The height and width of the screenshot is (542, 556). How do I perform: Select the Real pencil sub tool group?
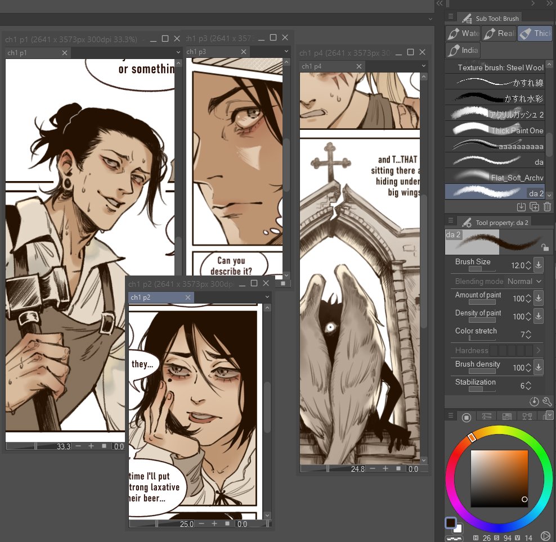click(499, 34)
